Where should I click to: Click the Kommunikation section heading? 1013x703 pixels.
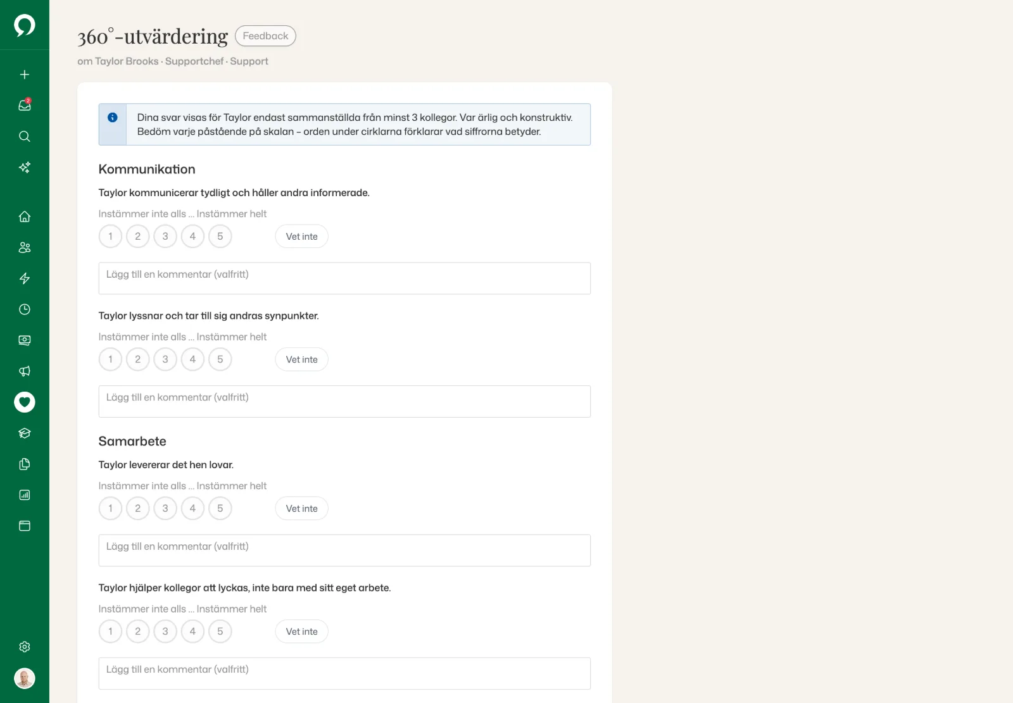147,169
